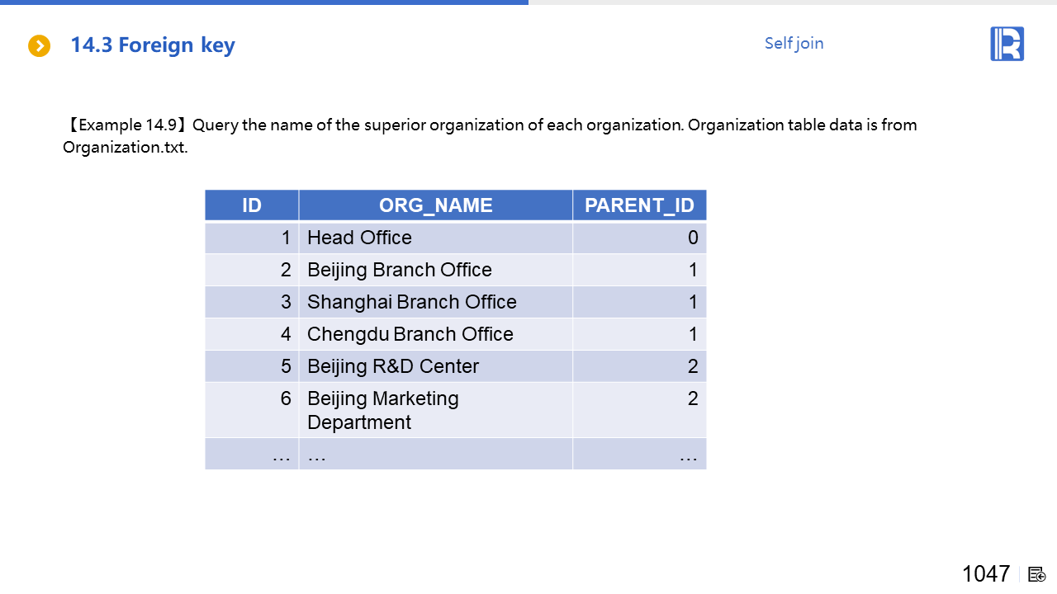Select the ID column header
The width and height of the screenshot is (1057, 594).
click(252, 205)
